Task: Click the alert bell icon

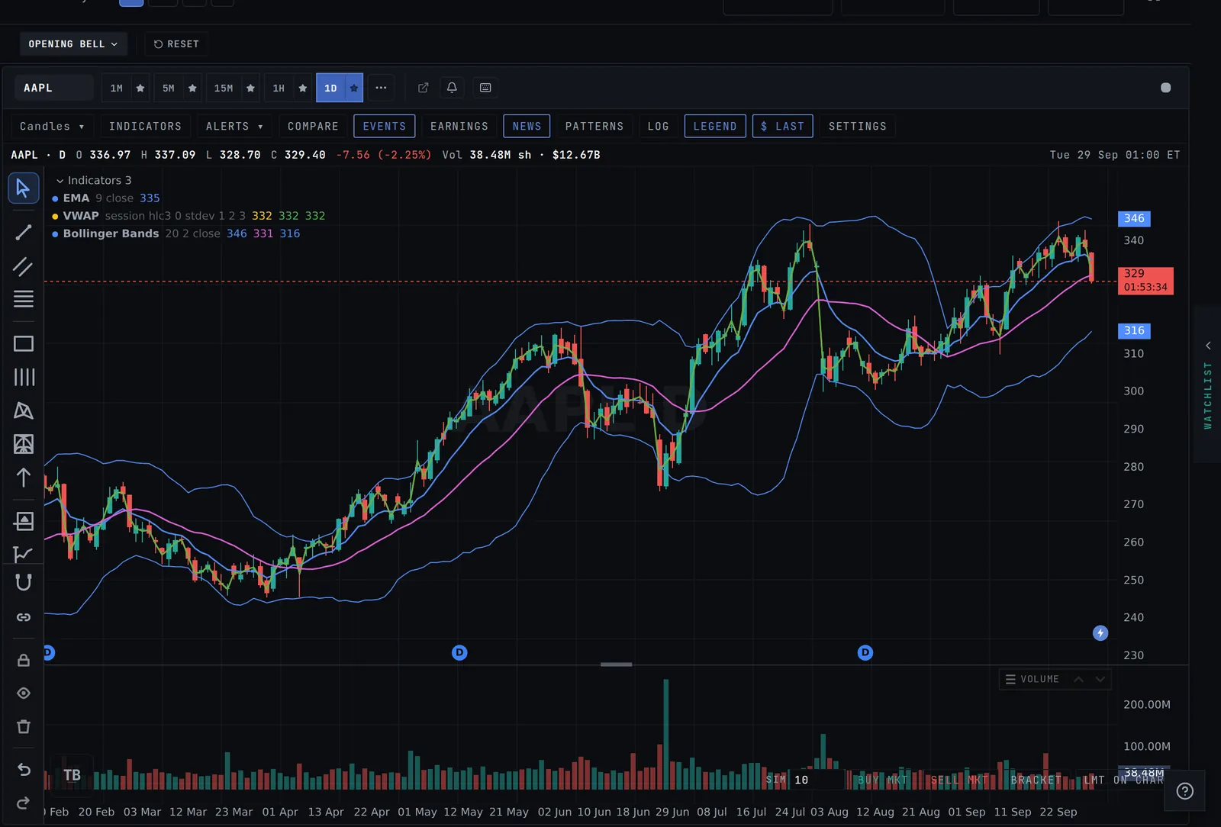Action: pyautogui.click(x=452, y=88)
